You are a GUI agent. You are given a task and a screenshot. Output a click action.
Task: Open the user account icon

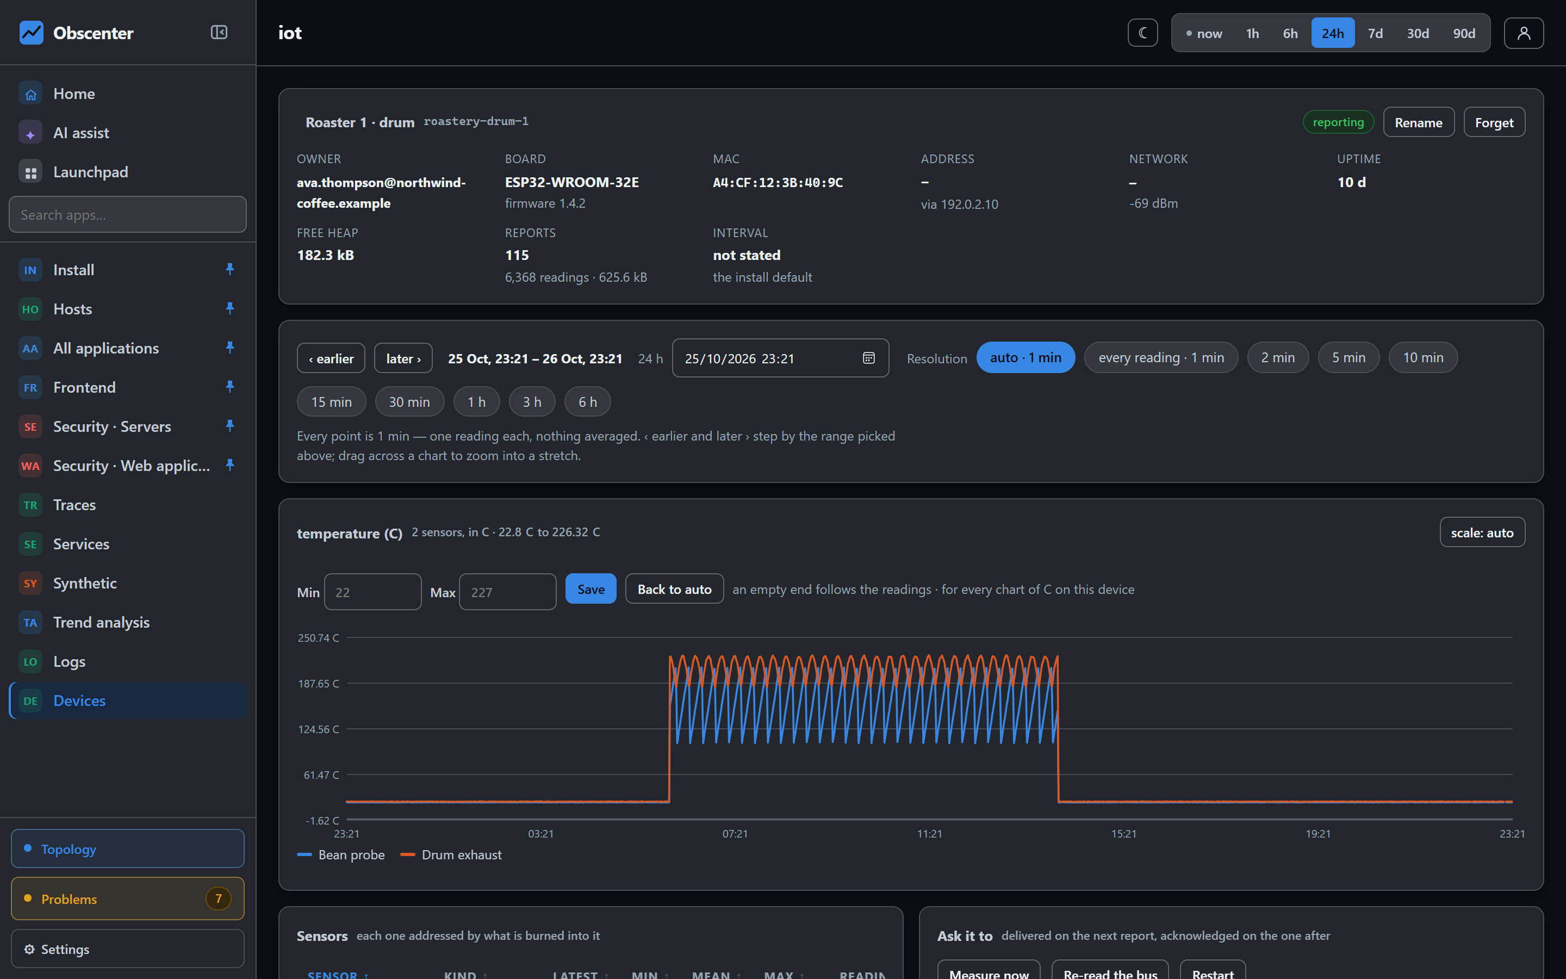click(x=1523, y=33)
